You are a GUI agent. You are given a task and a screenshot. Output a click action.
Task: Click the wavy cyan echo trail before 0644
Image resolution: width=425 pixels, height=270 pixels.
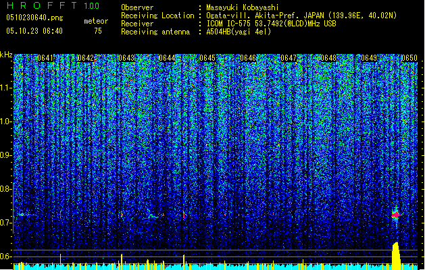tap(155, 215)
